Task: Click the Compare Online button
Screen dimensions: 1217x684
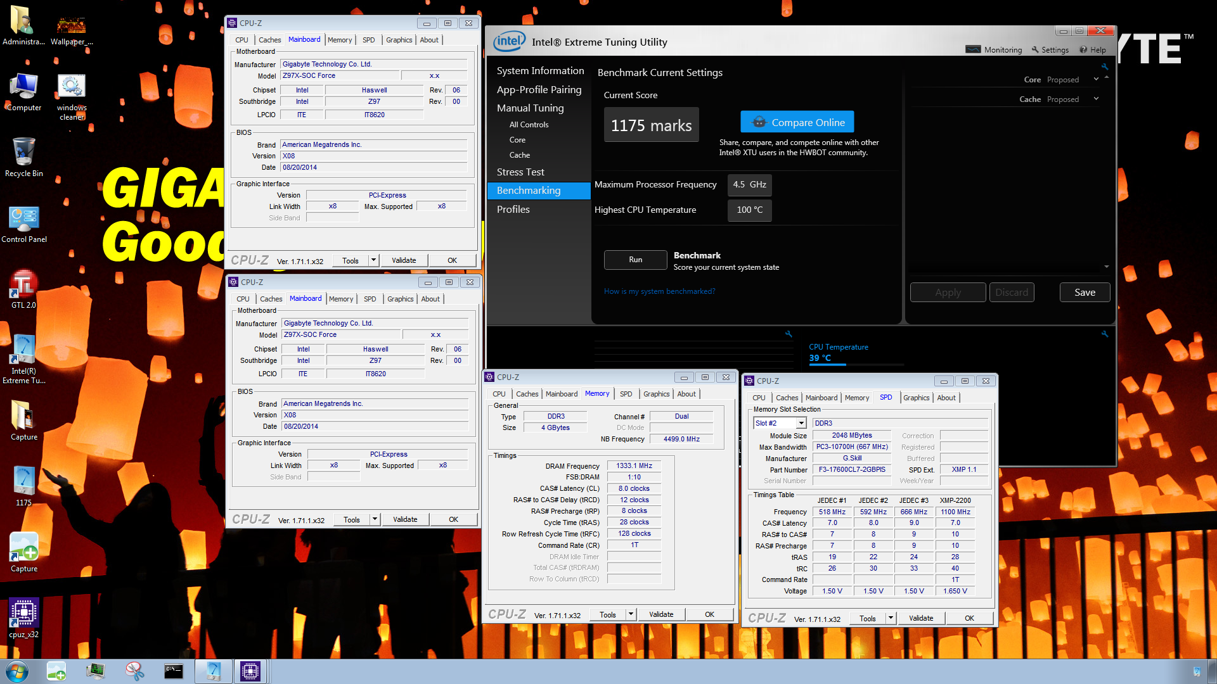Action: (797, 122)
